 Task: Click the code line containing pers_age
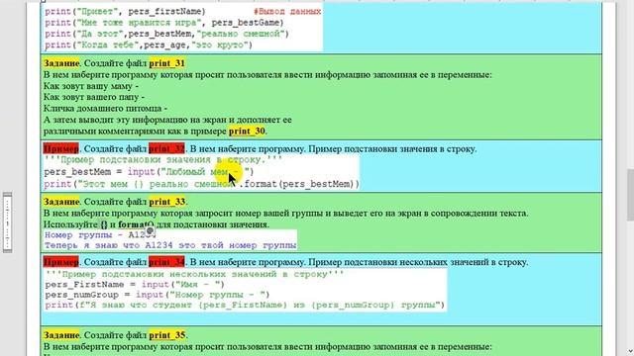click(149, 44)
